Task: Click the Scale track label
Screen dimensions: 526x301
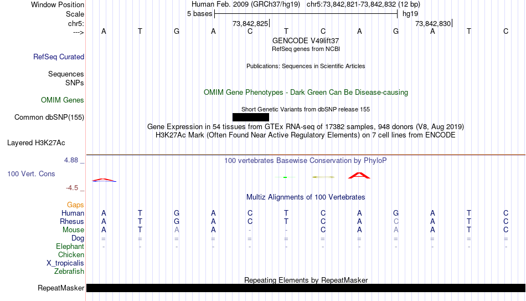Action: click(75, 14)
